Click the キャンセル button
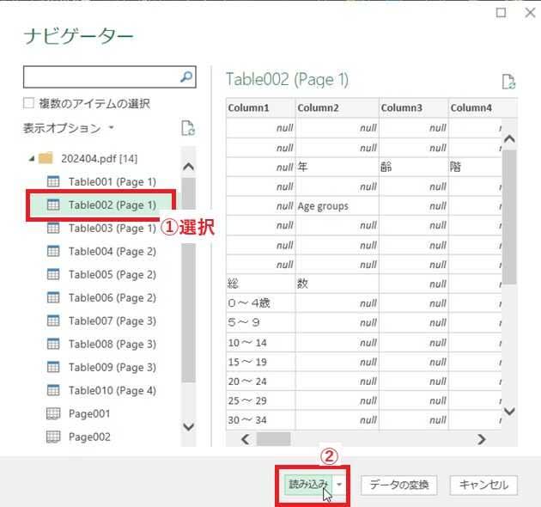The image size is (541, 507). click(484, 485)
